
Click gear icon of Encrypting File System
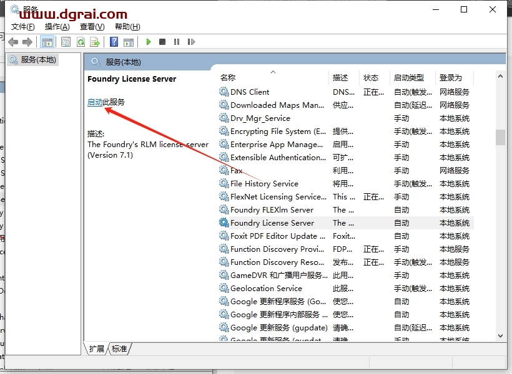click(224, 131)
